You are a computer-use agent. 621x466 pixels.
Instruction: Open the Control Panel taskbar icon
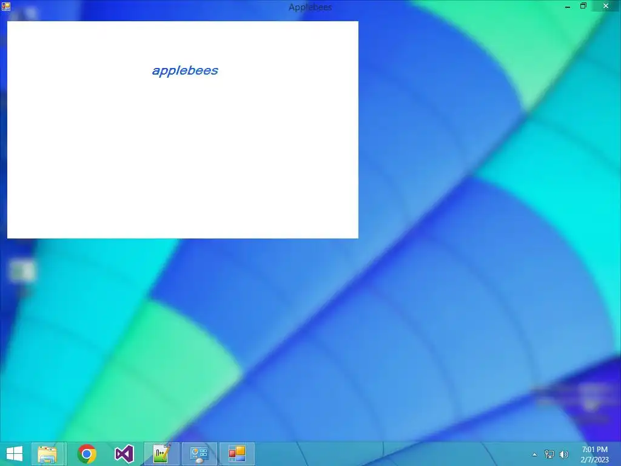(x=199, y=454)
